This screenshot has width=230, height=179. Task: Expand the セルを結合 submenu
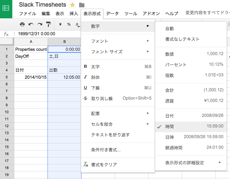pyautogui.click(x=118, y=124)
